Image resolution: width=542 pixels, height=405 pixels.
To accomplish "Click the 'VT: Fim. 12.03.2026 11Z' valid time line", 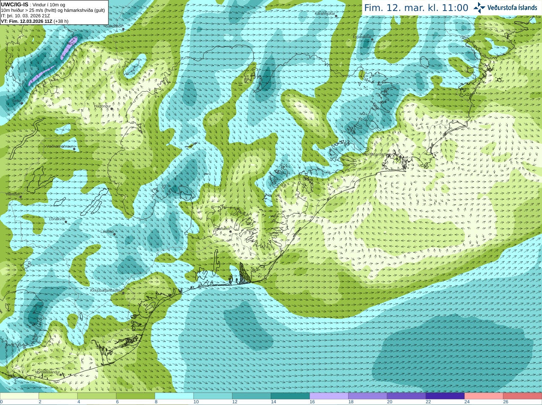I will (34, 21).
